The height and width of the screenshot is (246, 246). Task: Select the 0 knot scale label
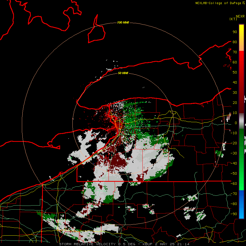click(x=236, y=123)
